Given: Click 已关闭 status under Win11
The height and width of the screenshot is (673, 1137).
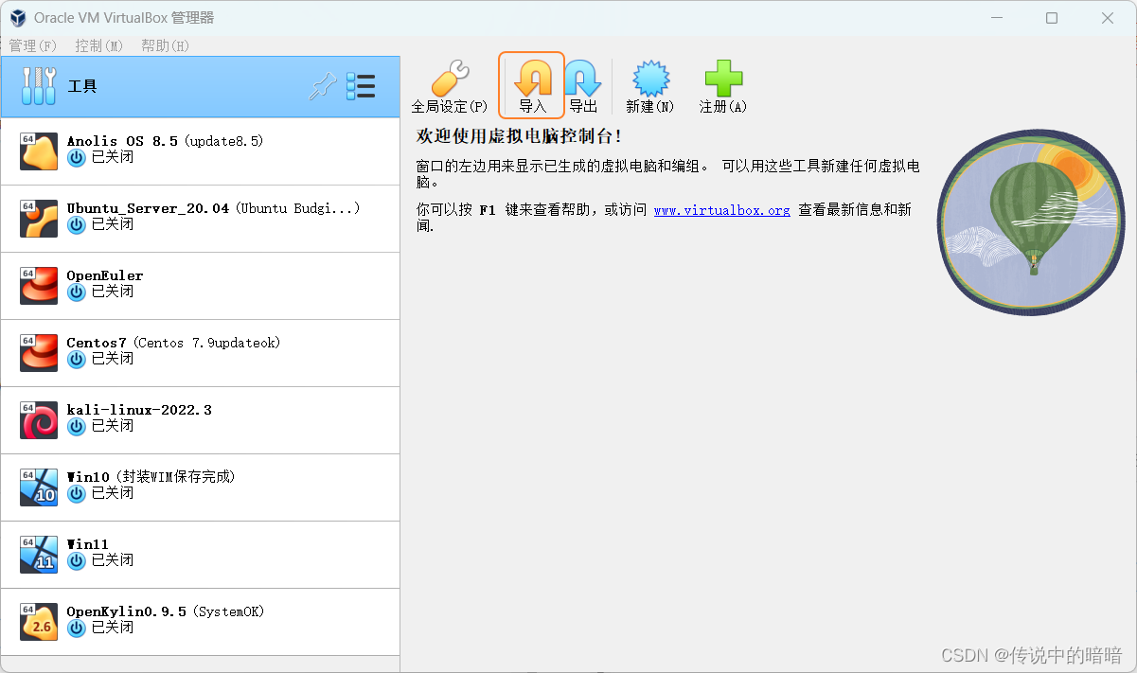Looking at the screenshot, I should pos(113,560).
